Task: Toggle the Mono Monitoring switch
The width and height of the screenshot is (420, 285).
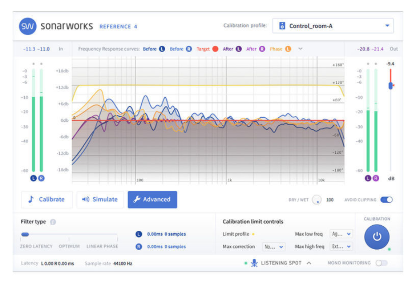Action: pos(381,263)
